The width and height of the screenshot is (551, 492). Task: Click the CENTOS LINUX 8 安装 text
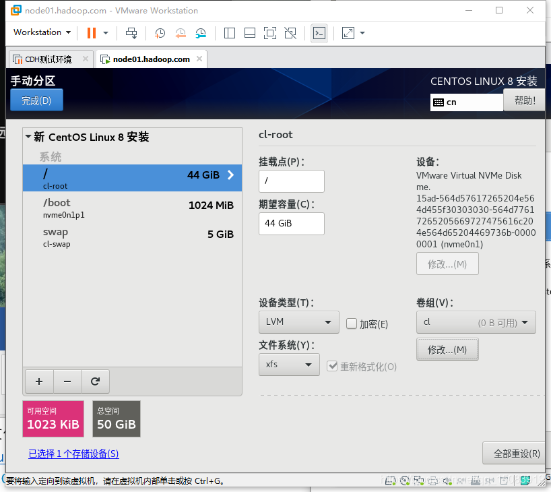click(x=484, y=82)
